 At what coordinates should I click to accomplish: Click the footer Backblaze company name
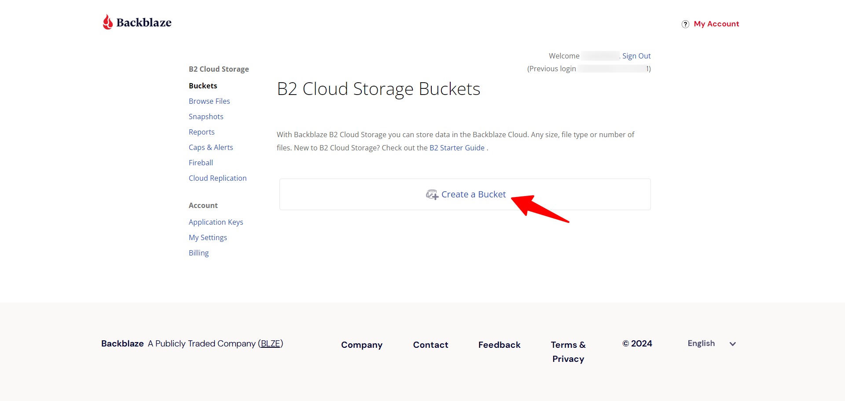click(122, 343)
